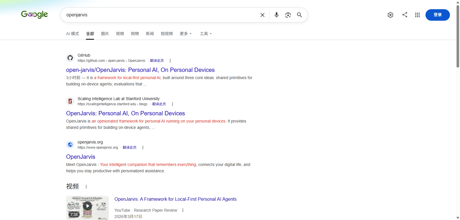Open image search with the camera lens icon
Viewport: 460px width, 220px height.
click(288, 15)
